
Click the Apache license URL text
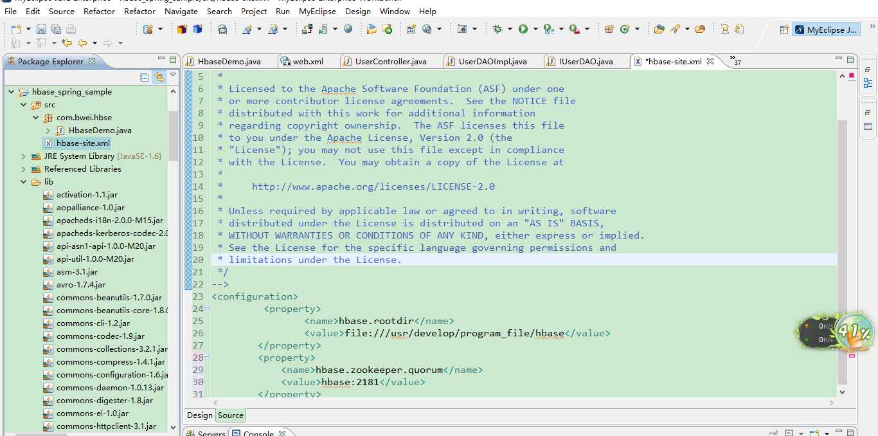pos(373,186)
